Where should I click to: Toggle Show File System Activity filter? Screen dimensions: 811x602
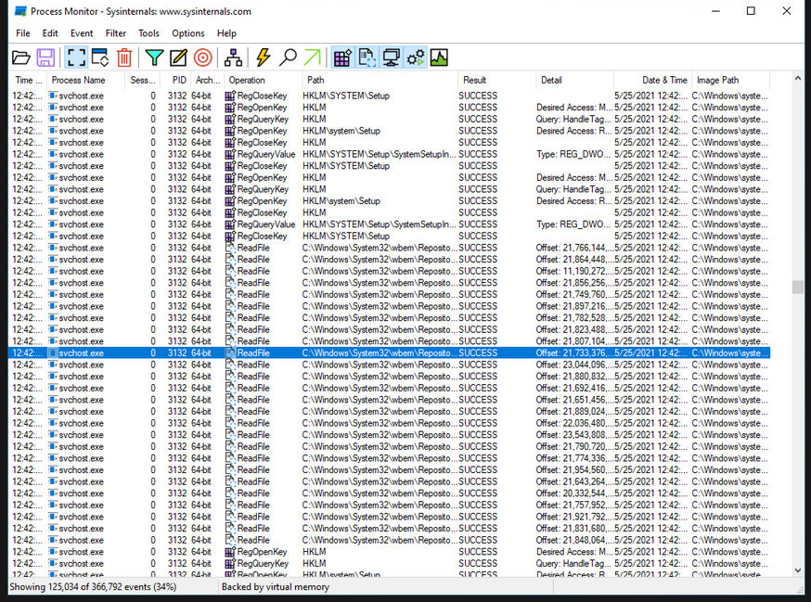(367, 58)
